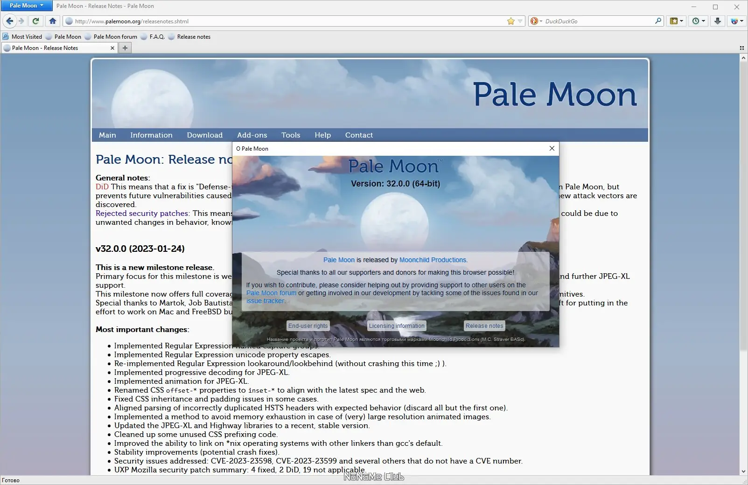Open the Pale Moon bookmark
Screen dimensions: 748x485
[x=63, y=37]
